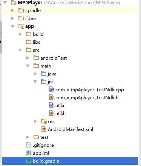
Task: Click the app module folder icon
Action: tap(21, 26)
